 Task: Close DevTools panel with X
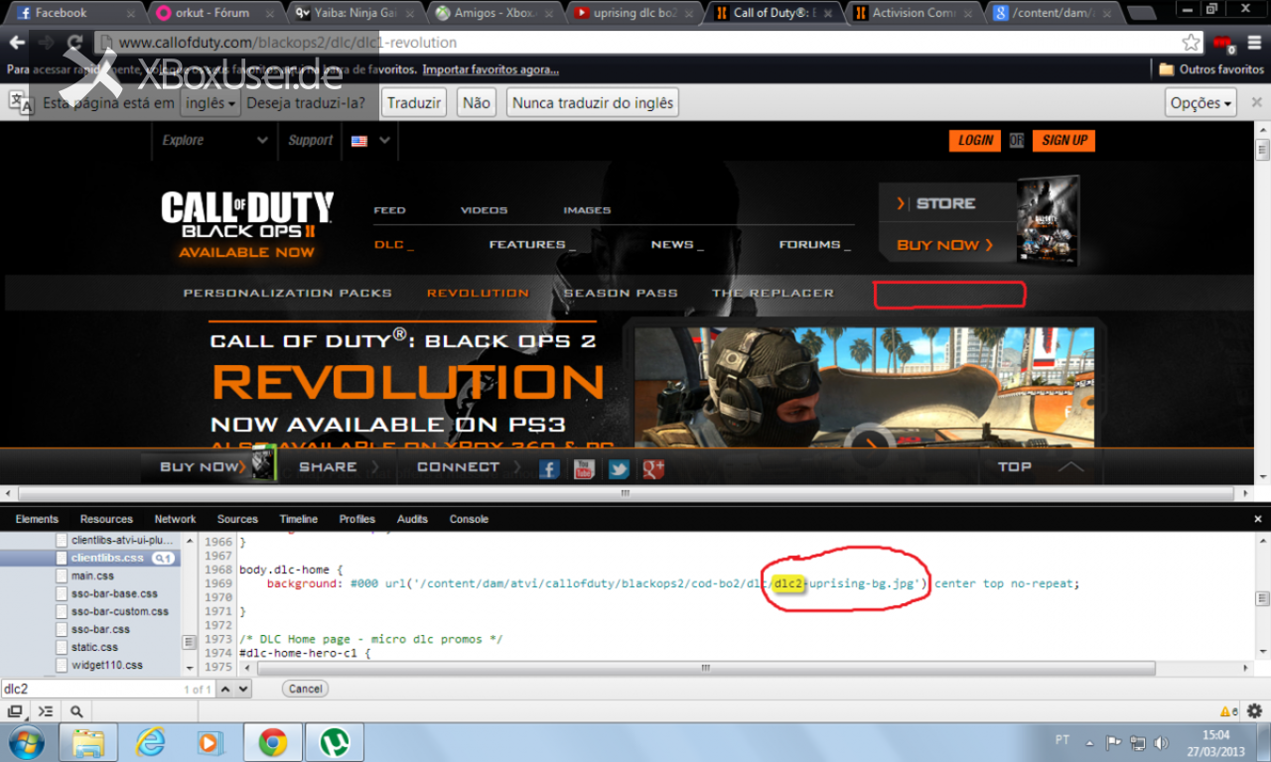(1258, 519)
